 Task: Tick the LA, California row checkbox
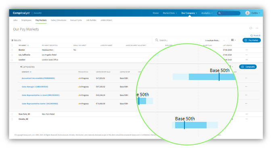12,55
